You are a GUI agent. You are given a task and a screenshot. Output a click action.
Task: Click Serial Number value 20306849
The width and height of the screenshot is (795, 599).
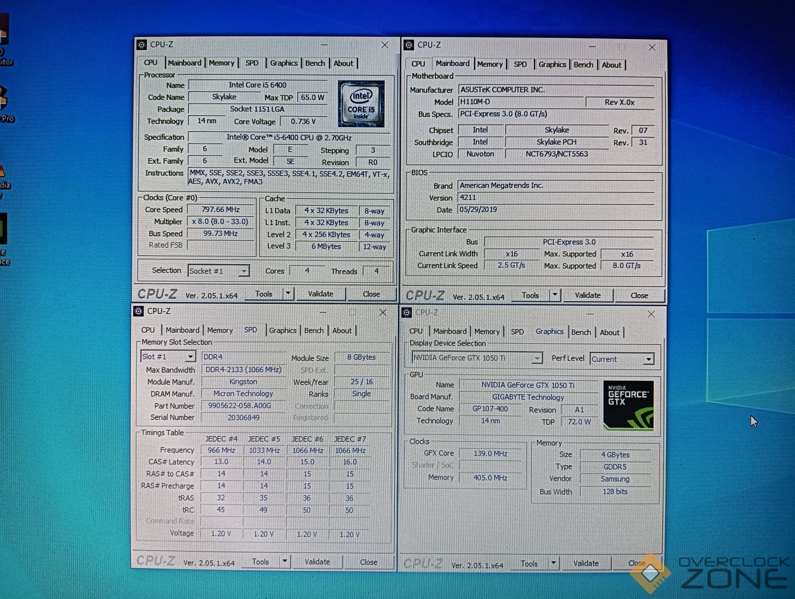[243, 418]
